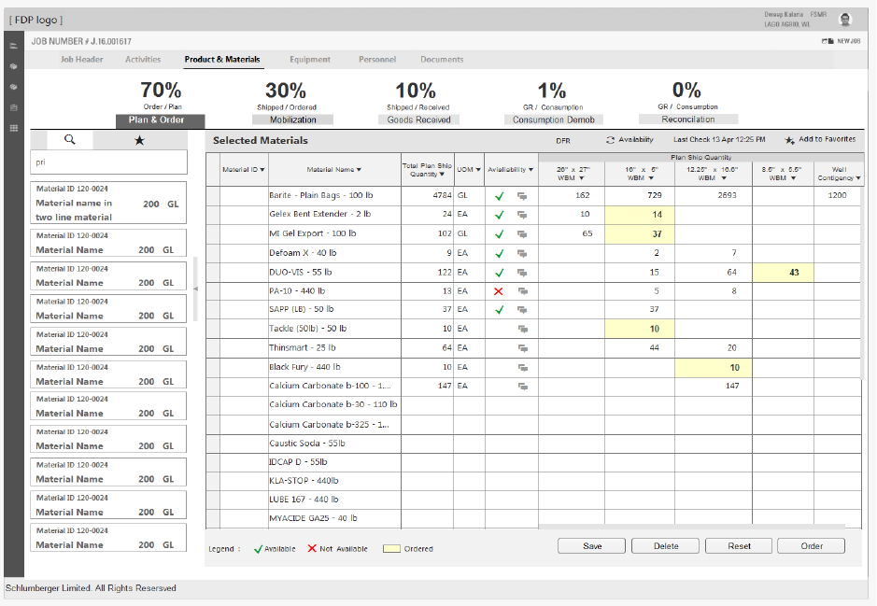The image size is (877, 606).
Task: Open comment icon for Barite - Plain Bags row
Action: click(522, 196)
